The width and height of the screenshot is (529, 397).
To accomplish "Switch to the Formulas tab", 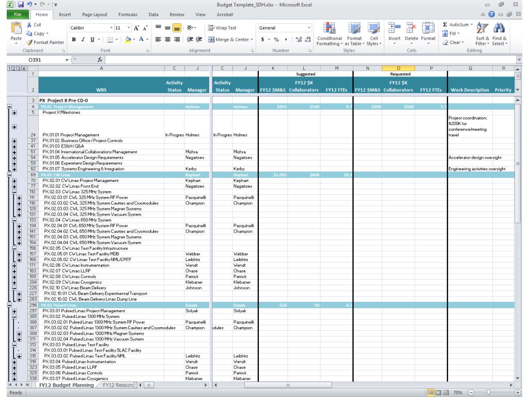I will pos(128,14).
